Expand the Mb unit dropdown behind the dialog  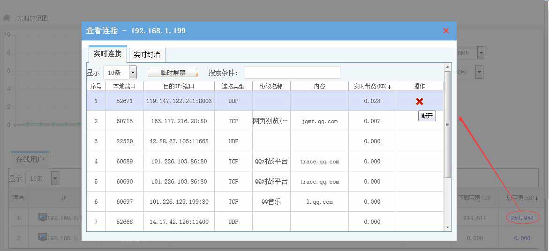point(481,53)
